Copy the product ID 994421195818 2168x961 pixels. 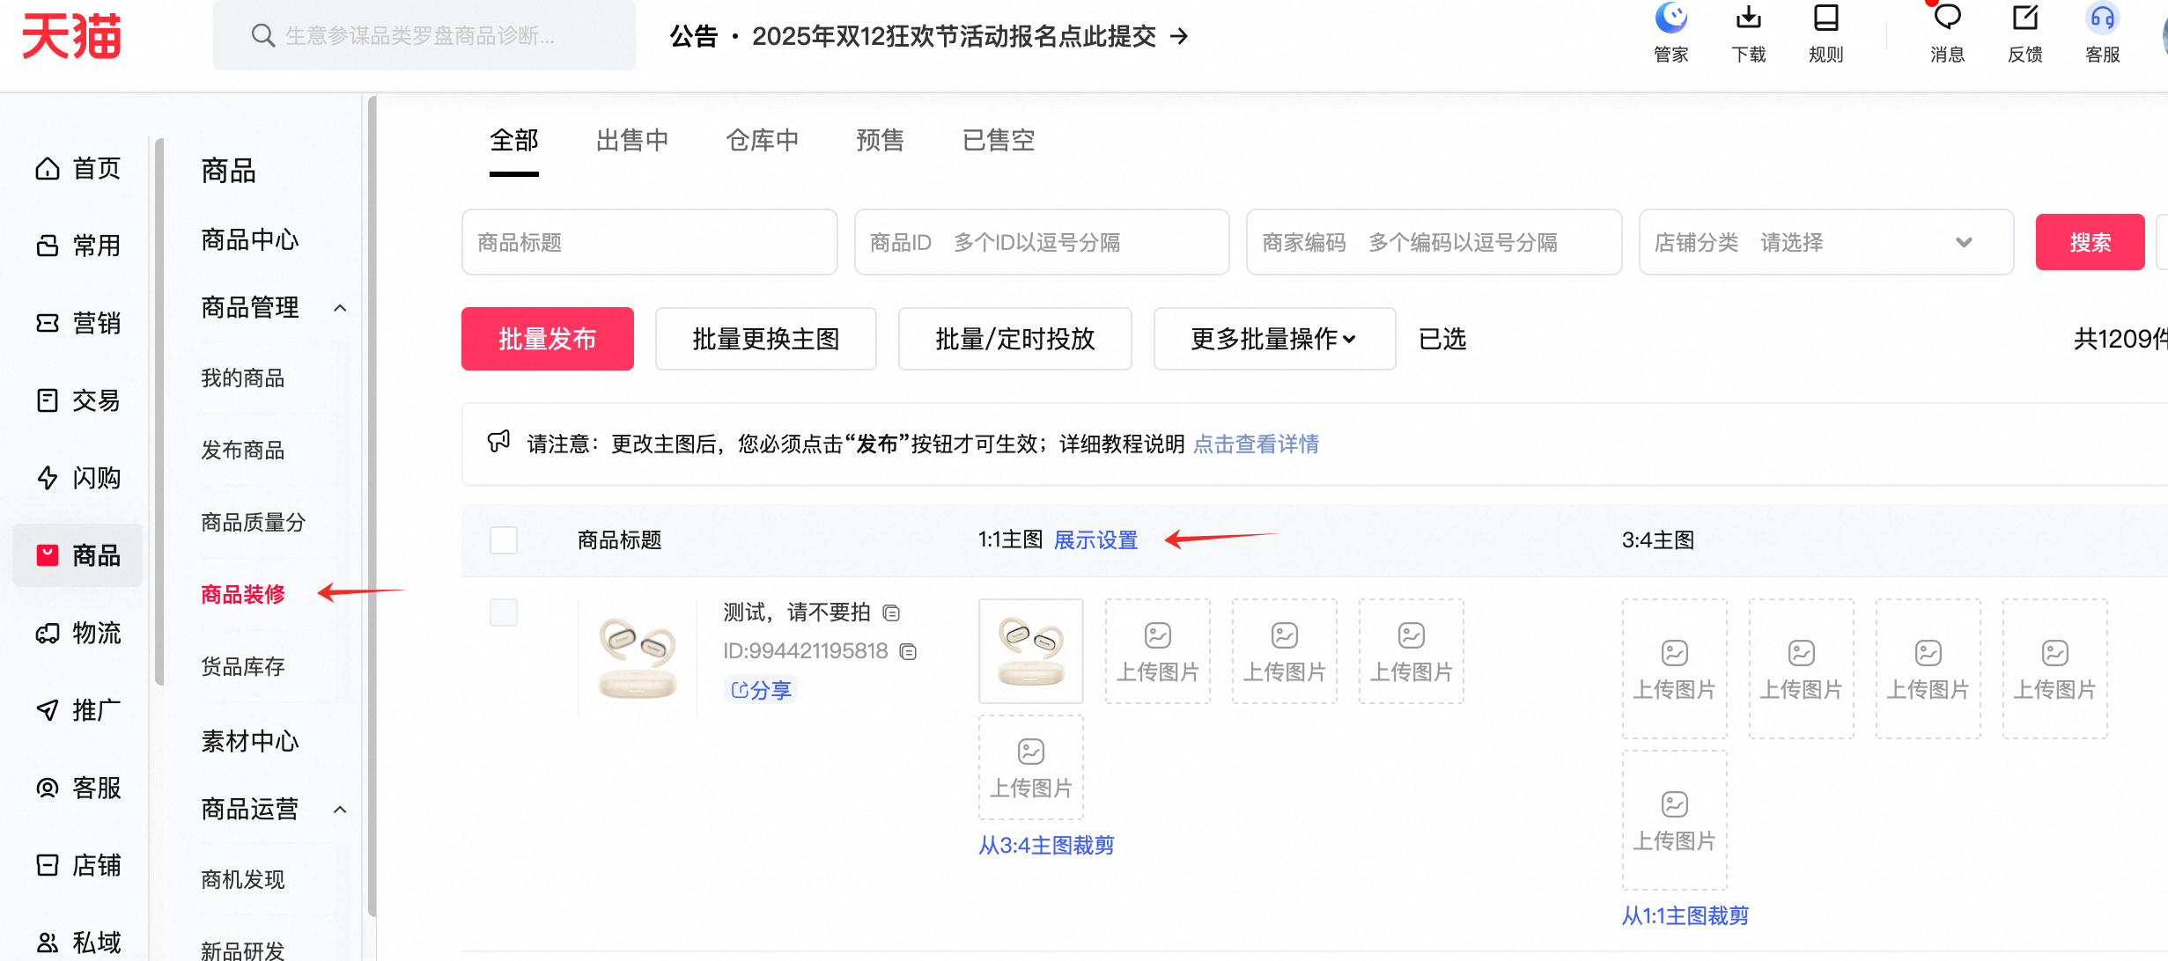[908, 651]
